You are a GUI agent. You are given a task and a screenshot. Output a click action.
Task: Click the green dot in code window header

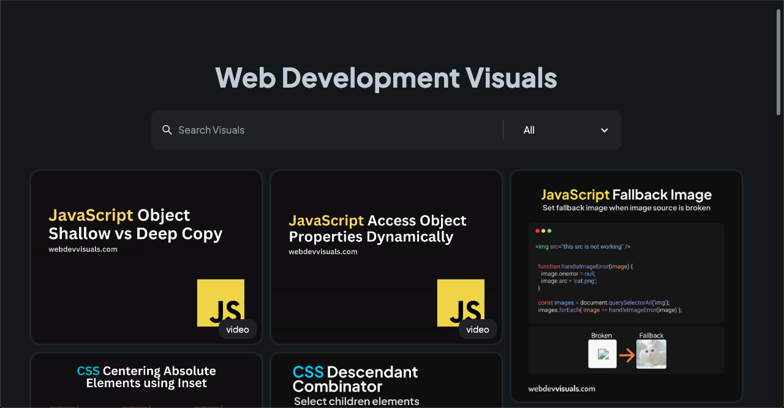pyautogui.click(x=549, y=231)
